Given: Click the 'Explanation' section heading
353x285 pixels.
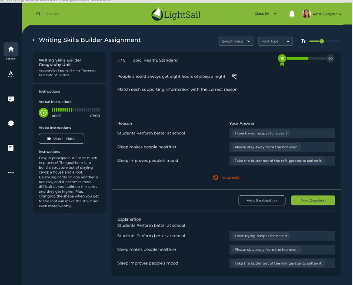Looking at the screenshot, I should pyautogui.click(x=129, y=219).
